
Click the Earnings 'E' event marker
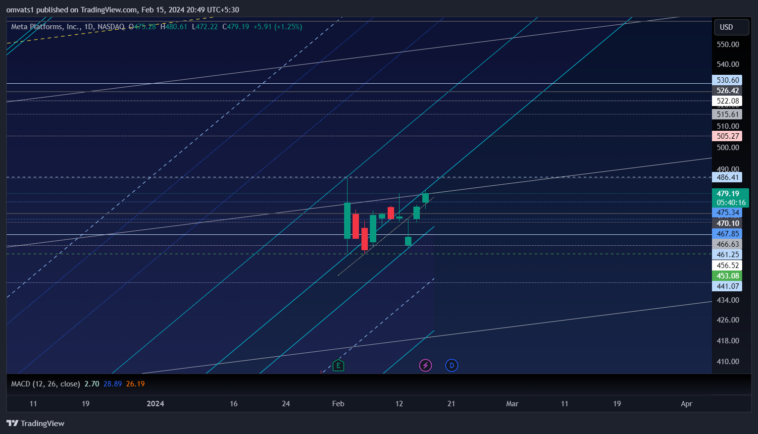(x=338, y=366)
